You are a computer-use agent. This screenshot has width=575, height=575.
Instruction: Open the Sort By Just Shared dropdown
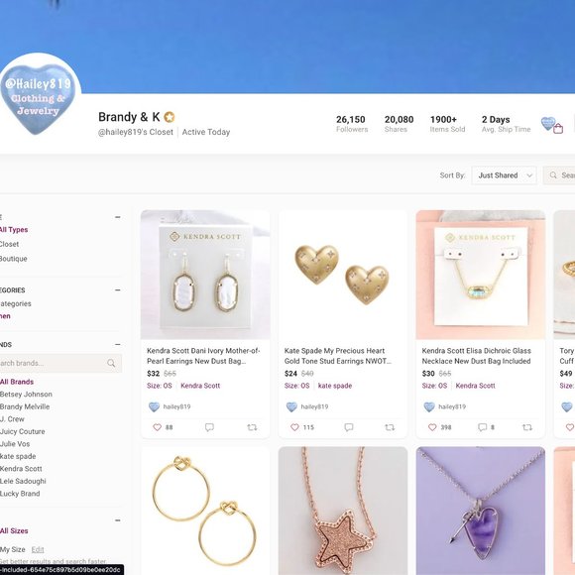[x=504, y=175]
